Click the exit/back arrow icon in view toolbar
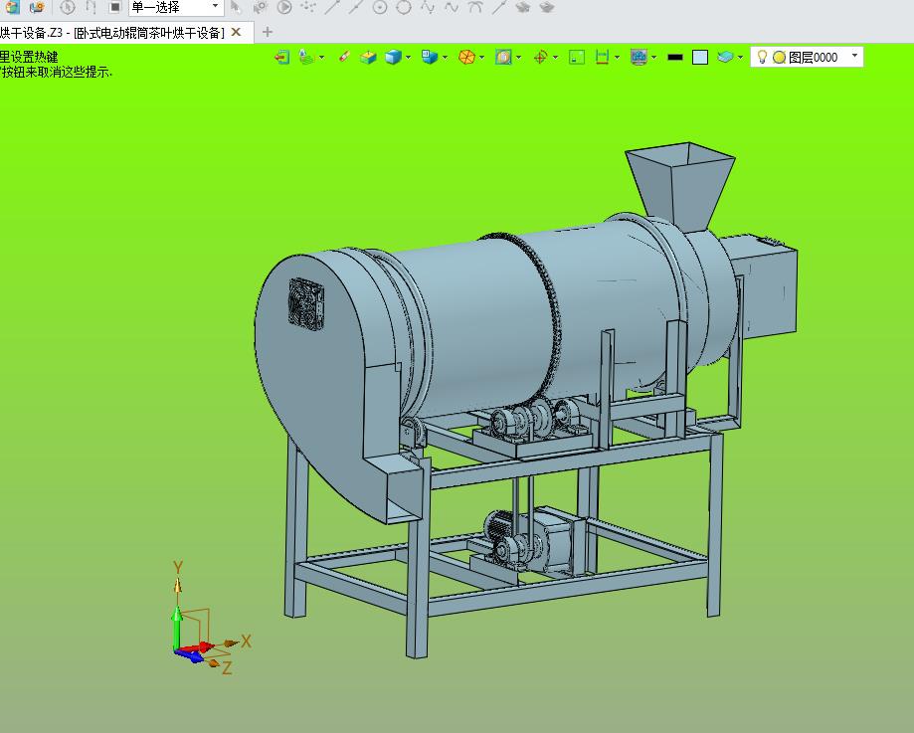Image resolution: width=914 pixels, height=733 pixels. (282, 57)
